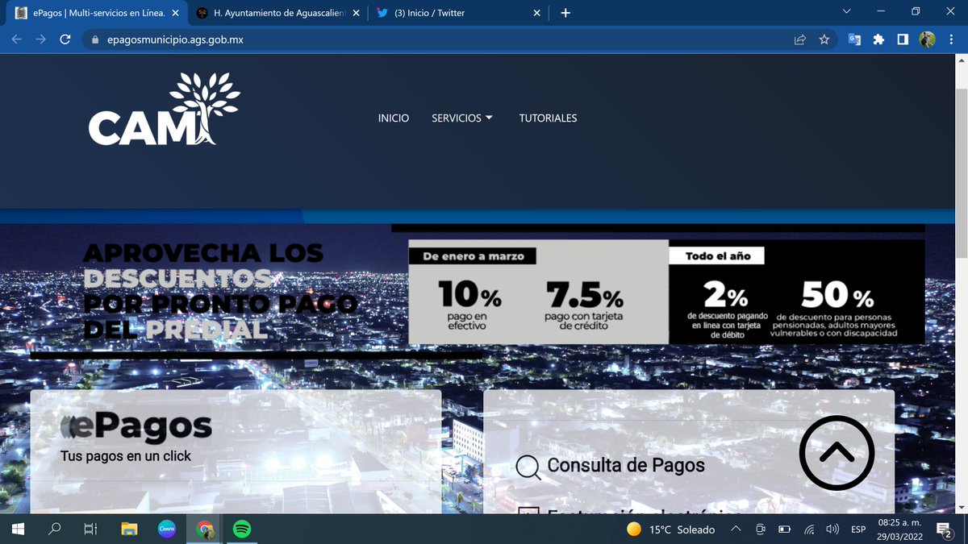Switch to the Inicio / Twitter tab
The height and width of the screenshot is (544, 968).
[x=457, y=13]
